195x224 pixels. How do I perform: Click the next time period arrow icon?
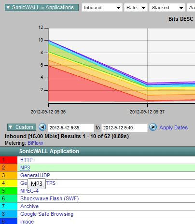(153, 127)
